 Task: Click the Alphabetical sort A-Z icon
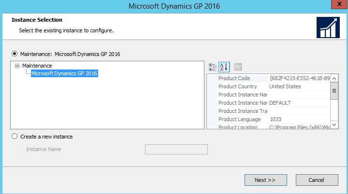(x=224, y=67)
